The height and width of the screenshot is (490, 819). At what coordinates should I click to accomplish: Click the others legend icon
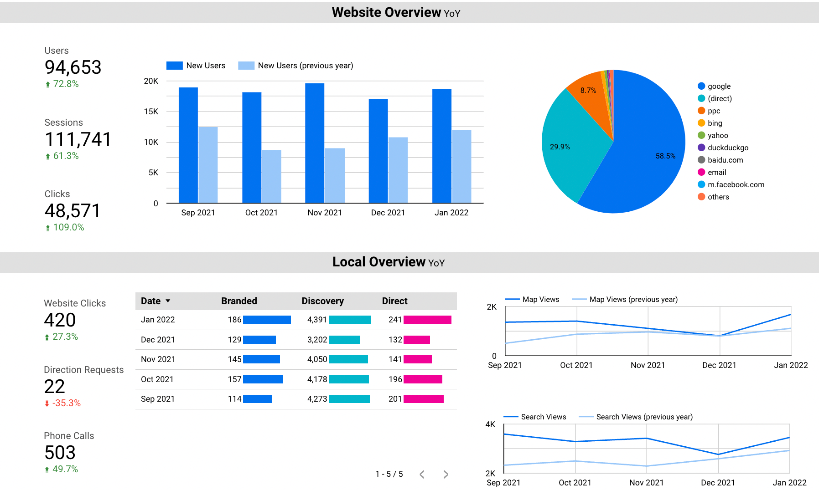(700, 196)
